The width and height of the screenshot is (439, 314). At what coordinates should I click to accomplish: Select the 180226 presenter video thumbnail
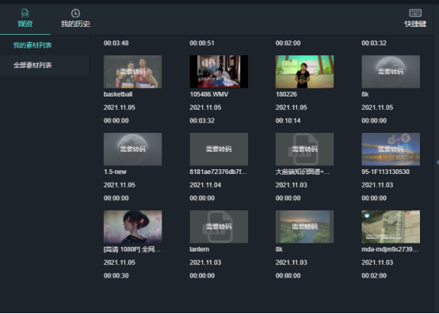(x=304, y=71)
